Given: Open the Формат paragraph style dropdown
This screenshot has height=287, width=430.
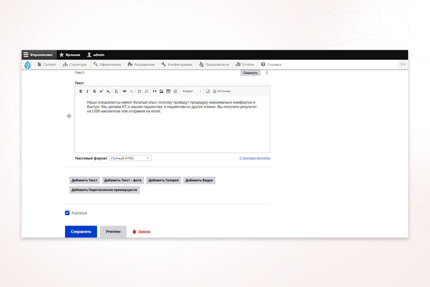Looking at the screenshot, I should [192, 91].
